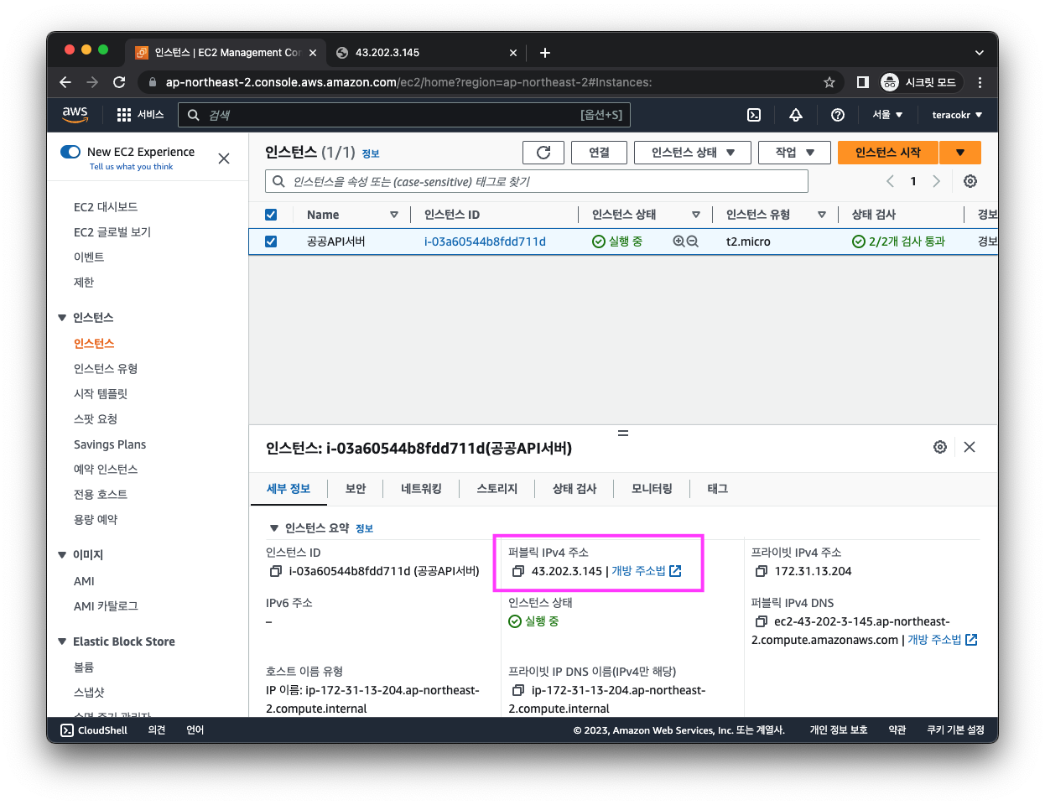Switch to the 보안 tab

356,489
